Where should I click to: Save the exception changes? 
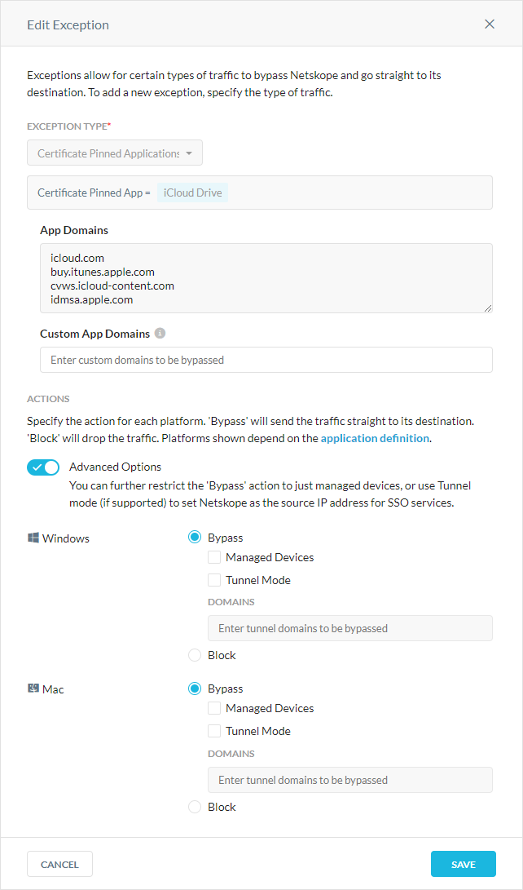(463, 864)
